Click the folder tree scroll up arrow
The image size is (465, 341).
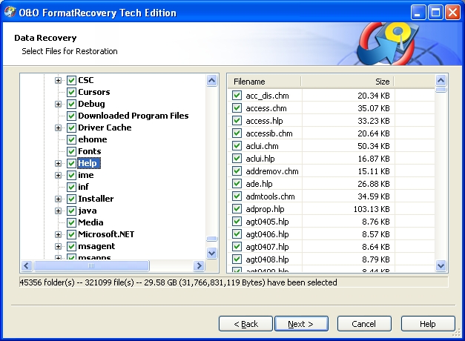(x=211, y=80)
